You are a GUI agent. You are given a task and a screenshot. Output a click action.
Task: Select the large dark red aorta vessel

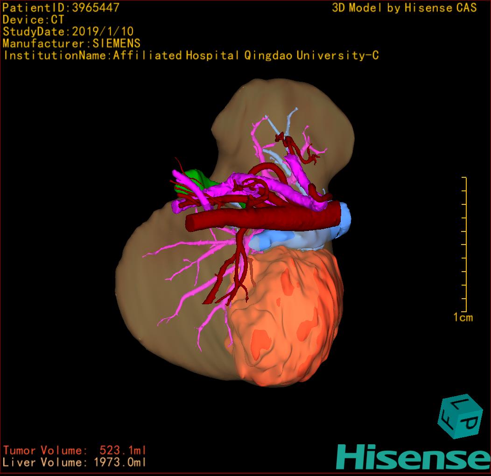[263, 218]
